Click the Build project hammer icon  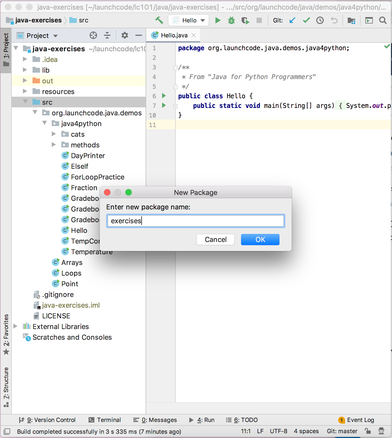(159, 20)
